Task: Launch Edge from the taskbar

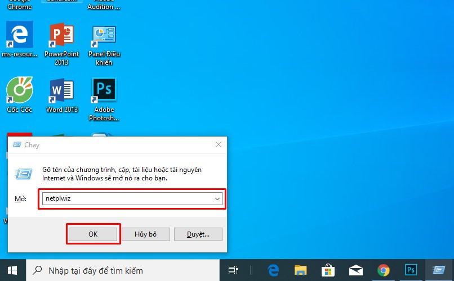Action: coord(273,271)
